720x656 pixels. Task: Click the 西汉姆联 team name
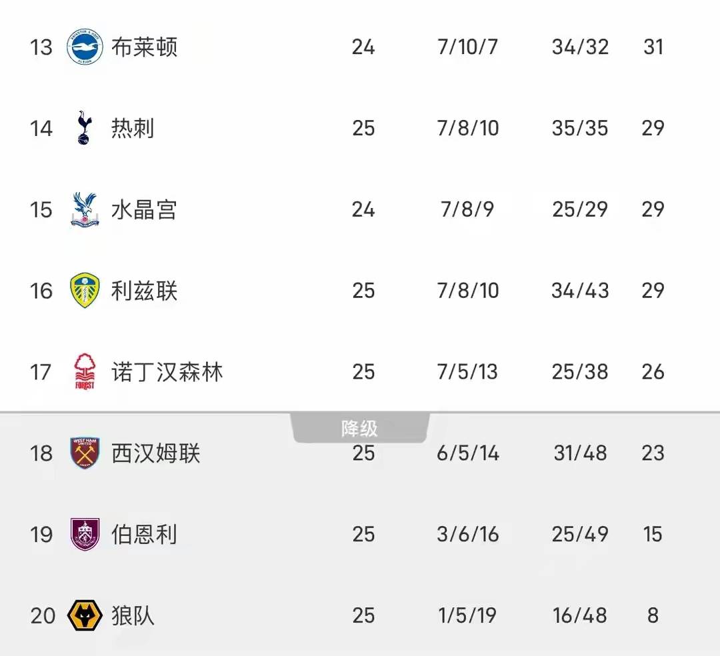point(155,453)
